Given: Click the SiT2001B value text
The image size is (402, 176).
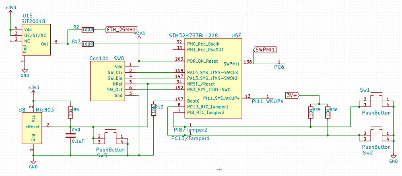Looking at the screenshot, I should tap(34, 21).
